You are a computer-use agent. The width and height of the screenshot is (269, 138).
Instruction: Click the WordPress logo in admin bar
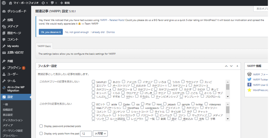[4, 3]
